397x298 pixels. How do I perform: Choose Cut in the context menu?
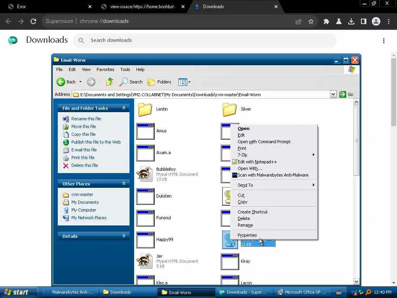coord(274,195)
